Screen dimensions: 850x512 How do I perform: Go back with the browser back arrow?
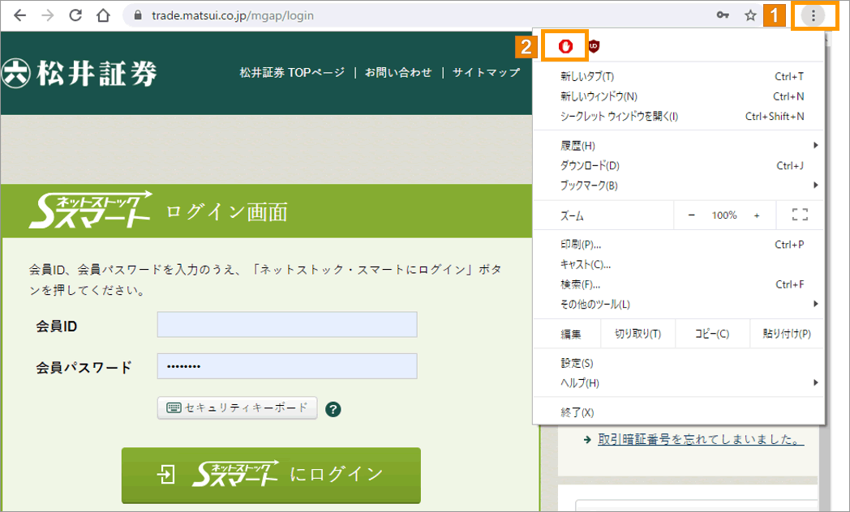(x=19, y=15)
